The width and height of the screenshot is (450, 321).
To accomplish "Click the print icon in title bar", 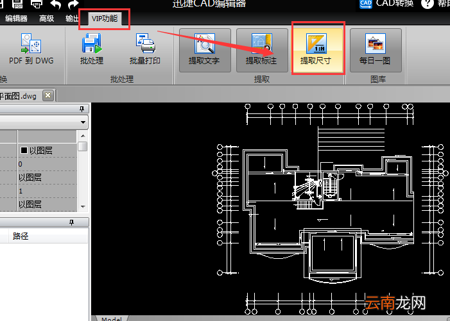I will (x=37, y=3).
